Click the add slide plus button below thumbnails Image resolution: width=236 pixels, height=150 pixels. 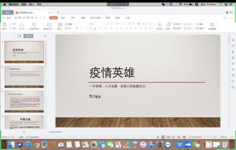click(x=24, y=132)
